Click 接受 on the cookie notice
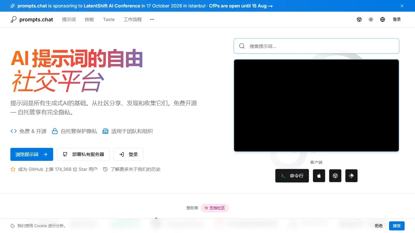This screenshot has width=415, height=233. tap(397, 226)
